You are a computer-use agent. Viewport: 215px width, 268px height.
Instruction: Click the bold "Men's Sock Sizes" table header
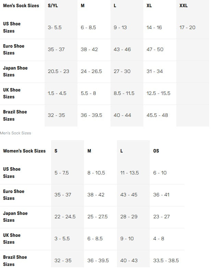pyautogui.click(x=21, y=6)
